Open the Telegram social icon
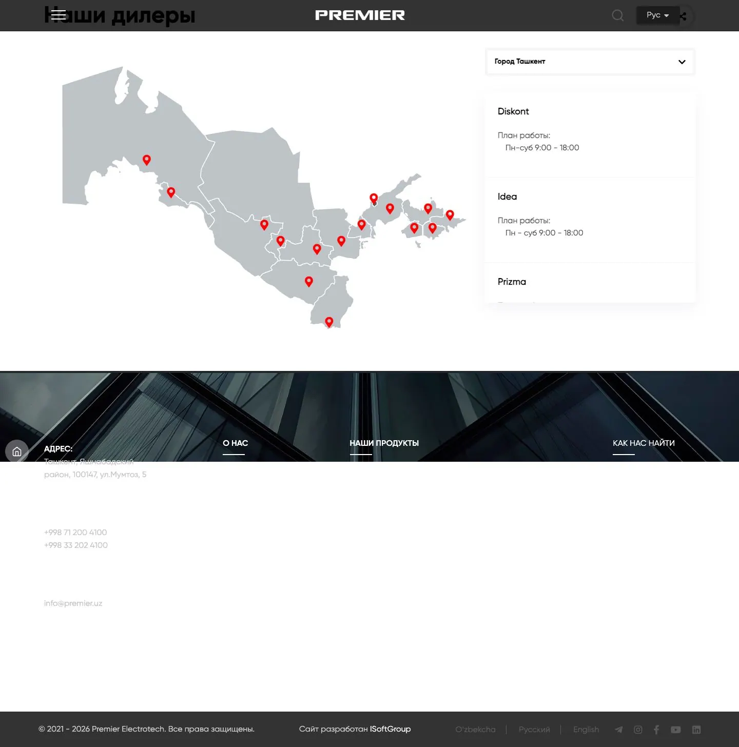The width and height of the screenshot is (739, 747). (x=619, y=730)
